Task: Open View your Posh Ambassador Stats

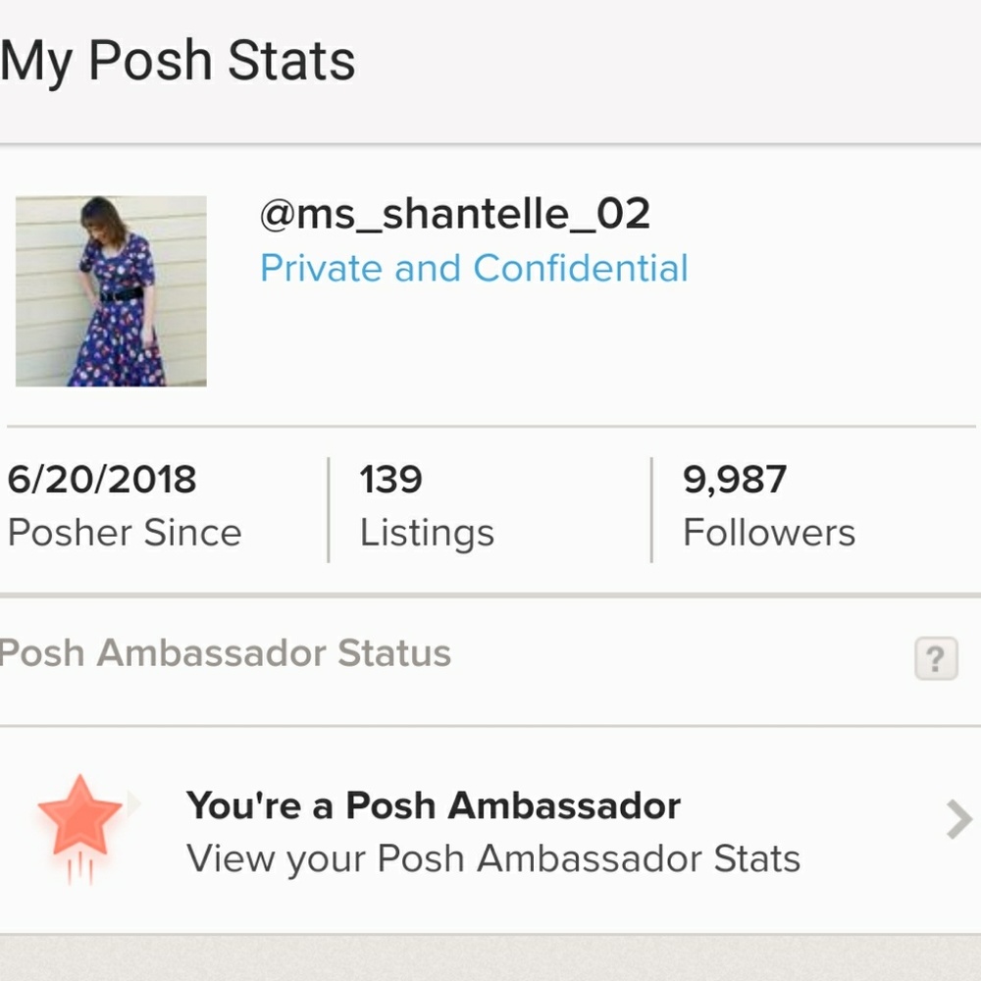Action: 492,859
